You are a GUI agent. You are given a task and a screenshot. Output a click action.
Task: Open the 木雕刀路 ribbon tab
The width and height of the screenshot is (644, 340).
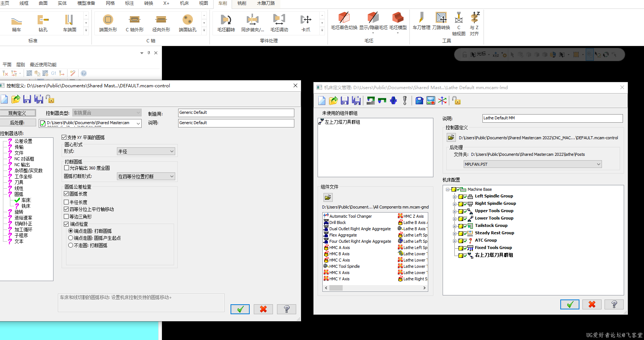(266, 3)
